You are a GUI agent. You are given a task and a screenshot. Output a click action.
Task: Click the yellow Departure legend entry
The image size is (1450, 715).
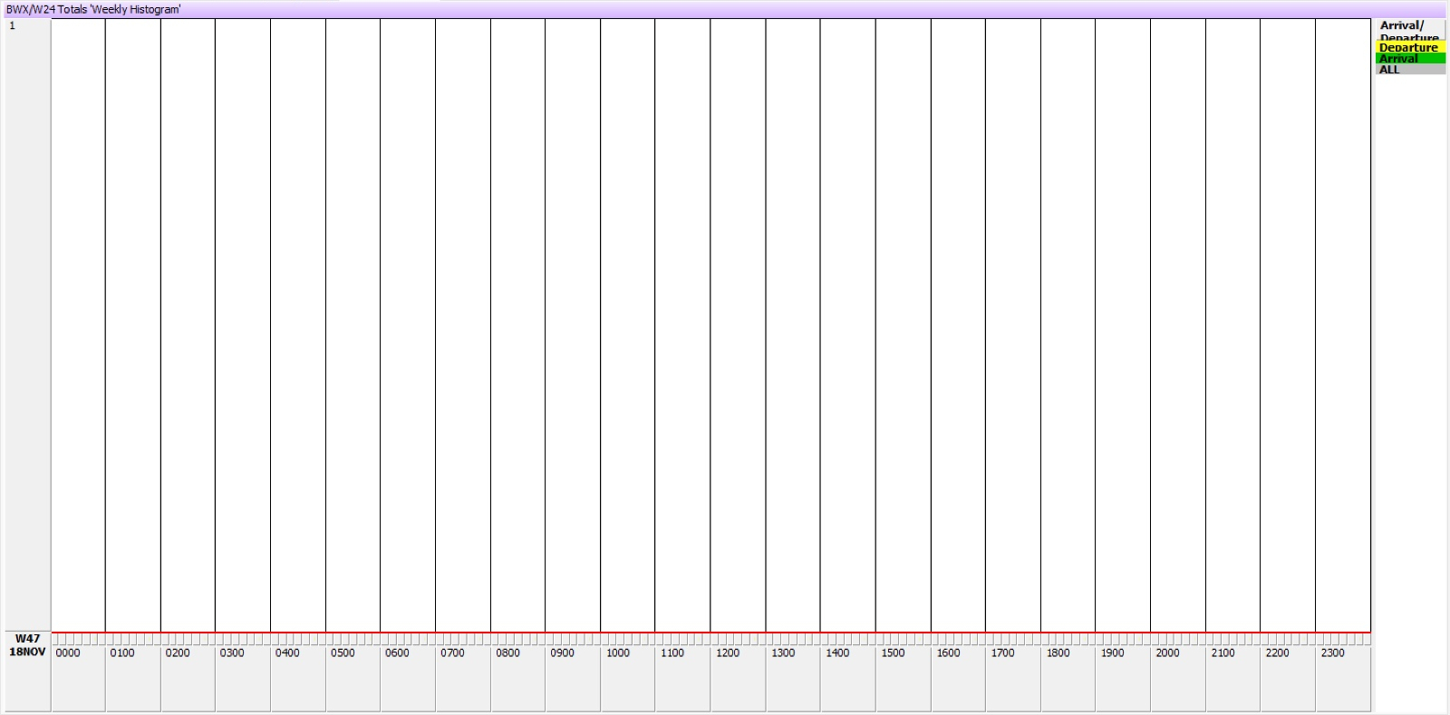(1408, 47)
